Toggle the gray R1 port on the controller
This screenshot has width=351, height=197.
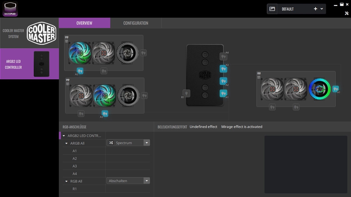pyautogui.click(x=186, y=93)
